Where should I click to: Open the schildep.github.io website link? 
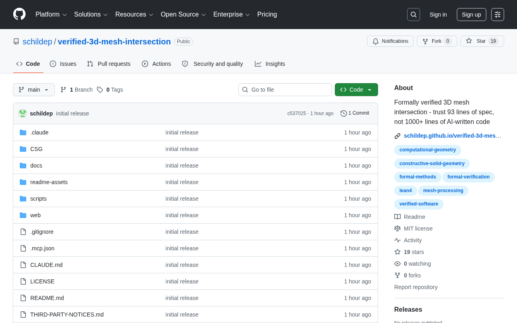[x=452, y=136]
